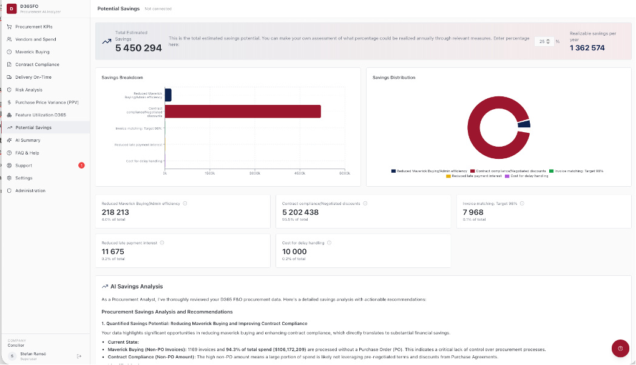The width and height of the screenshot is (636, 365).
Task: Click info icon beside Contract compliance/Negotiated discounts
Action: (x=364, y=204)
